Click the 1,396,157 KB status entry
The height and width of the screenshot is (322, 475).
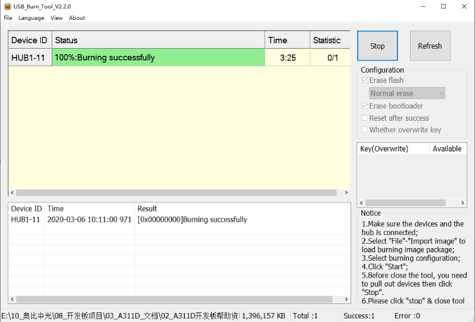click(263, 316)
